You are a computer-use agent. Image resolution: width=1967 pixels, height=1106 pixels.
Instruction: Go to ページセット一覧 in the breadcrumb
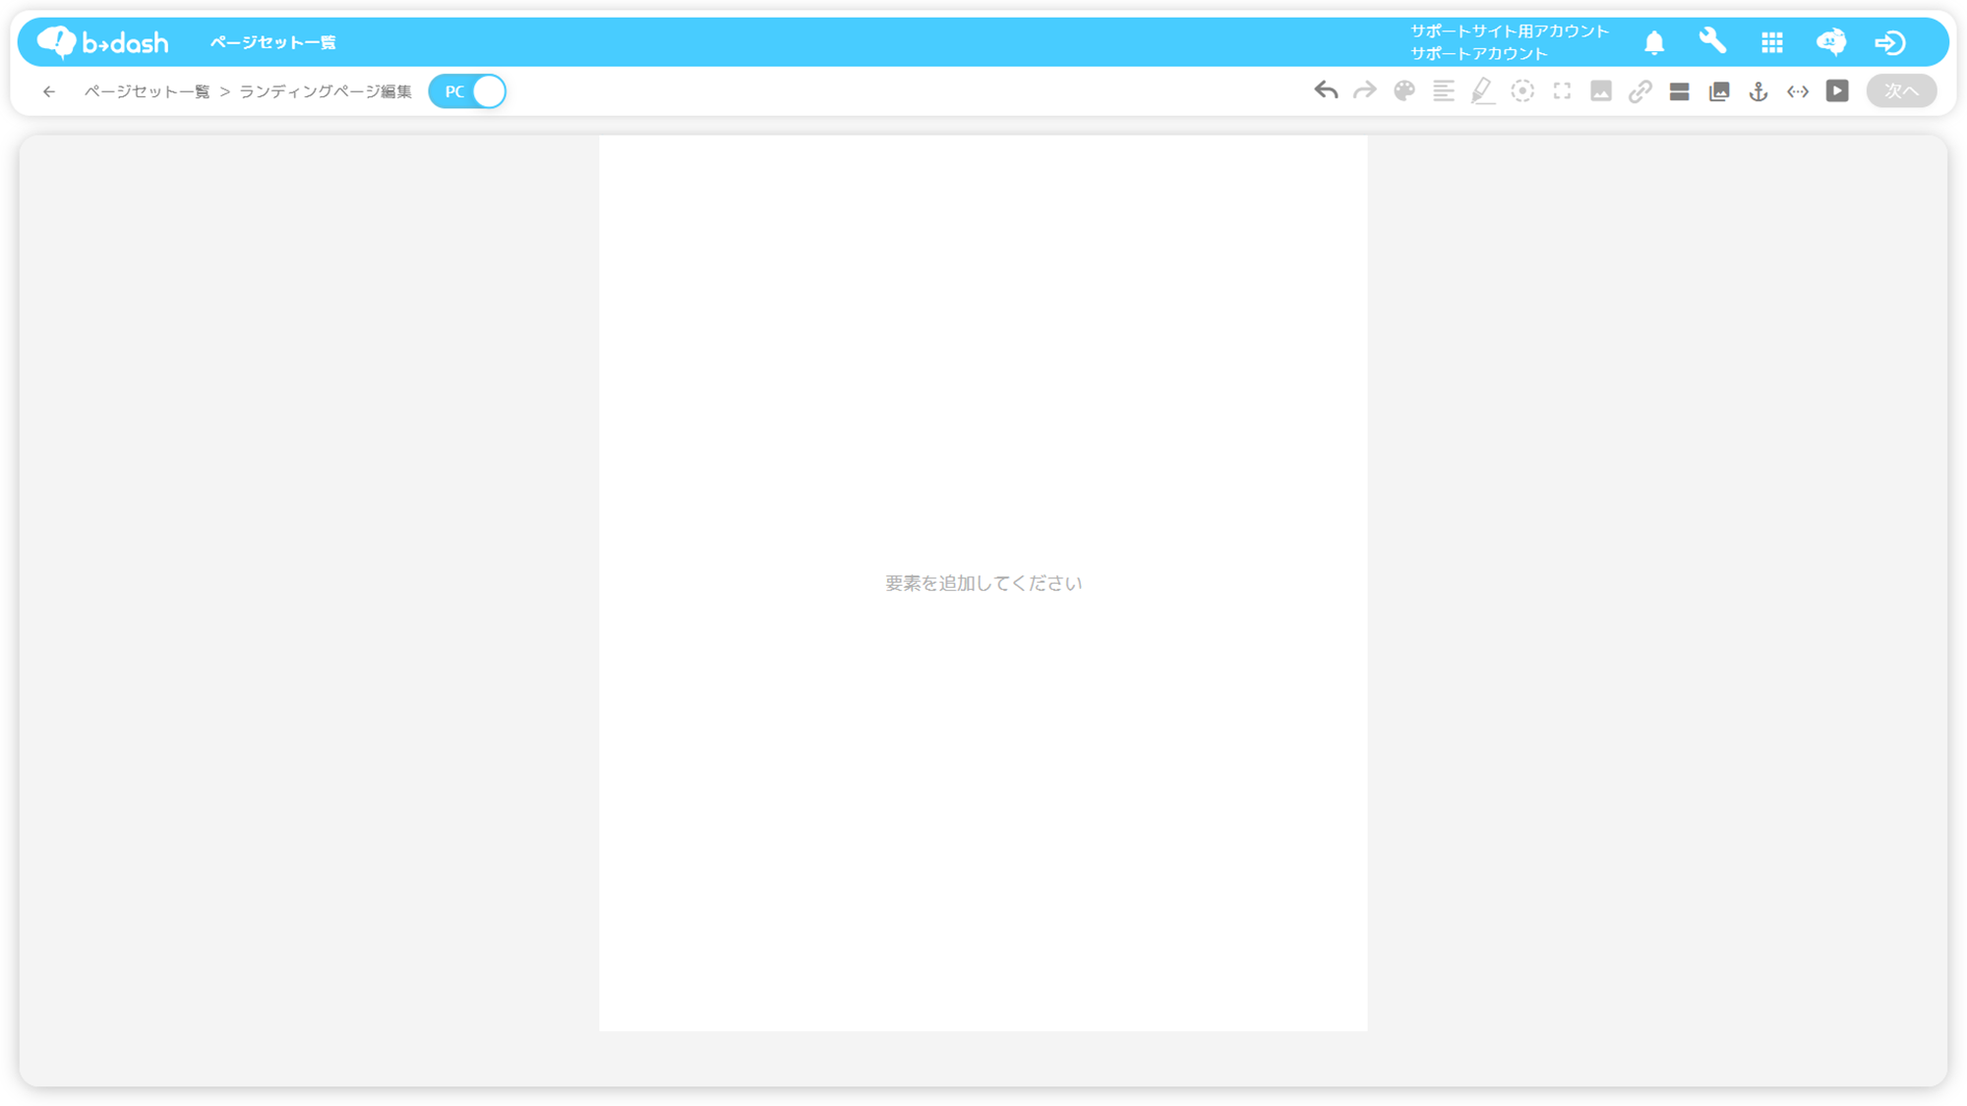[x=148, y=91]
